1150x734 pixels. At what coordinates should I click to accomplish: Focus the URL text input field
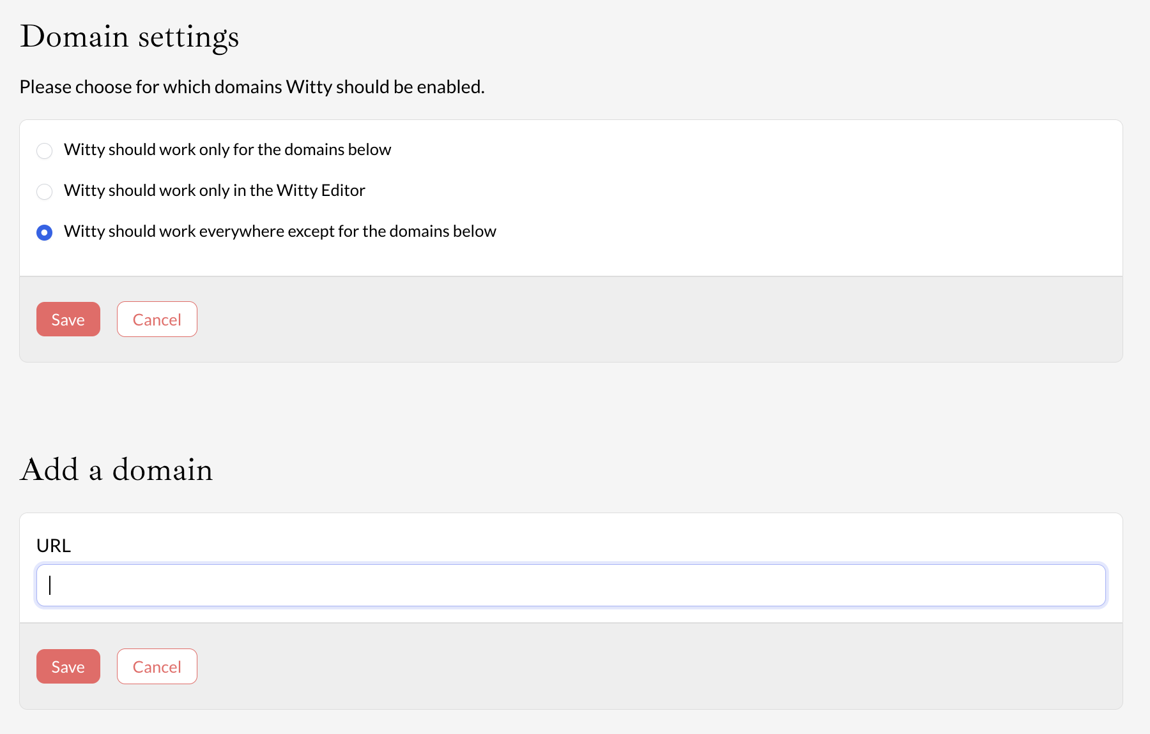(571, 585)
